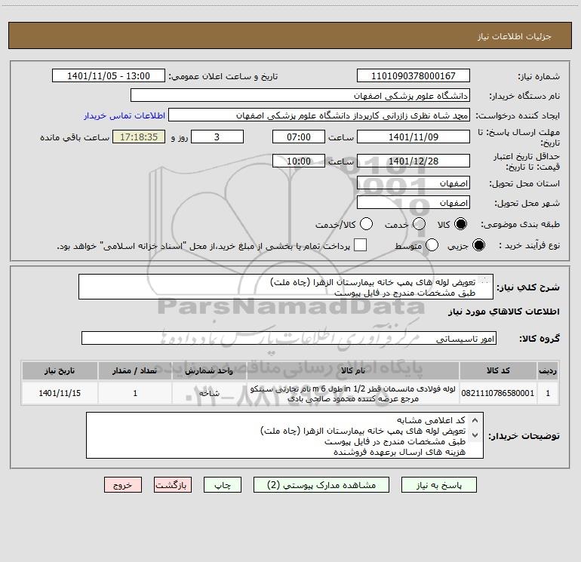Click the شرح کلی نیاز text area
Viewport: 581px width, 562px height.
pos(286,287)
